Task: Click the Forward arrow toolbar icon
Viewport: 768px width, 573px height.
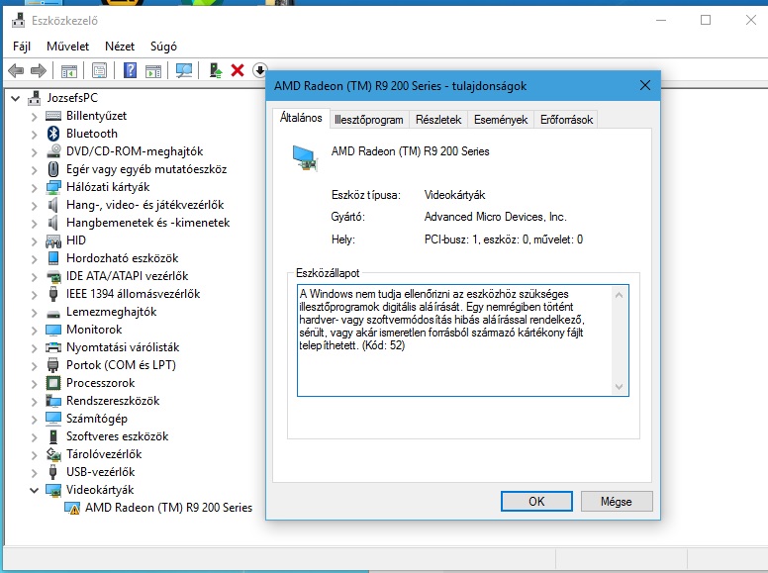Action: pyautogui.click(x=39, y=71)
